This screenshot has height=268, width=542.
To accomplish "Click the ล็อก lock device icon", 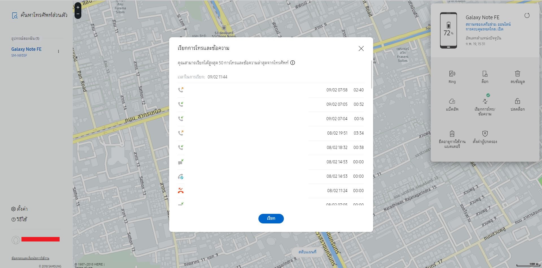I will pos(485,74).
